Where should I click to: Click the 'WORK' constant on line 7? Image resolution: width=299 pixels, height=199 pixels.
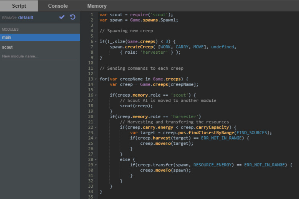165,47
